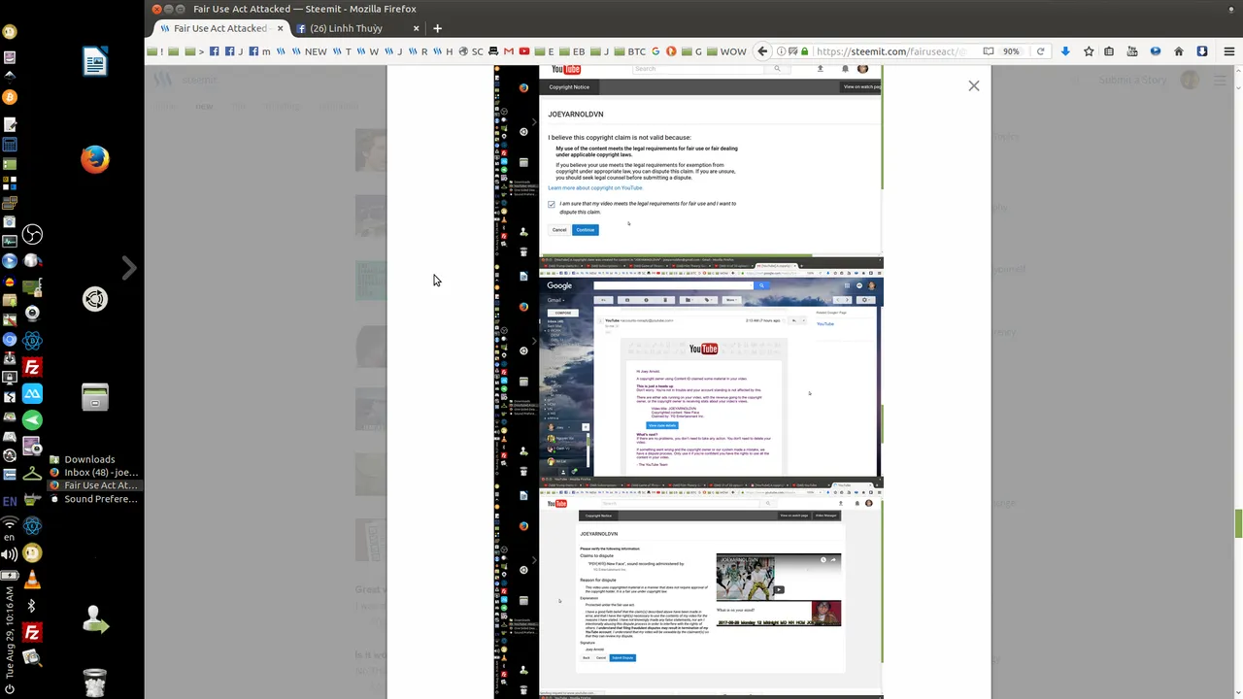This screenshot has height=699, width=1243.
Task: Open the SC bookmark in toolbar
Action: pos(471,51)
